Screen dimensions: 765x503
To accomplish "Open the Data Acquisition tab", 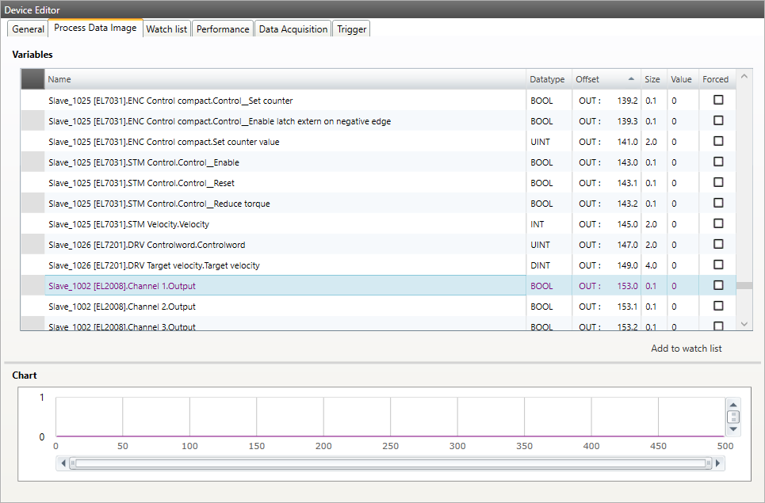I will pyautogui.click(x=293, y=29).
